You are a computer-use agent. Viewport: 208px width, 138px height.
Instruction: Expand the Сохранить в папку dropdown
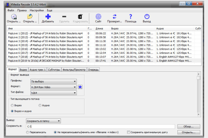[43, 121]
